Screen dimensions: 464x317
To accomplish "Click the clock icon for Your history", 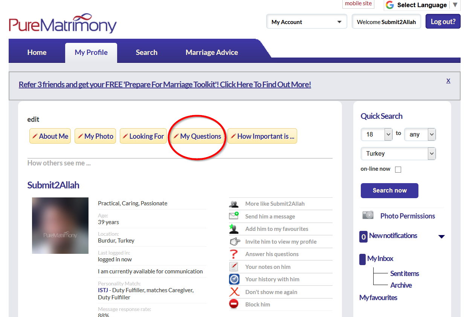I will tap(234, 279).
